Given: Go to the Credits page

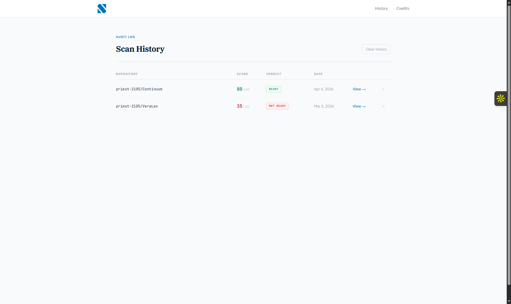Looking at the screenshot, I should pyautogui.click(x=402, y=9).
